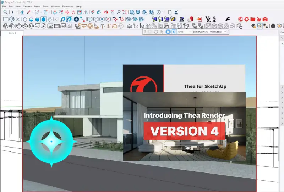Viewport: 284px width, 192px height.
Task: Toggle the empty water-drop outline icon
Action: [x=25, y=19]
